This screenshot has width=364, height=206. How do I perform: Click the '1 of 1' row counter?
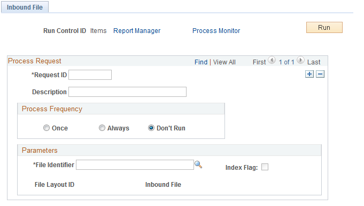click(x=286, y=62)
